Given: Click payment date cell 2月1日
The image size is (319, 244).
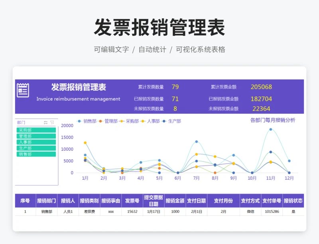Looking at the screenshot, I should (196, 211).
